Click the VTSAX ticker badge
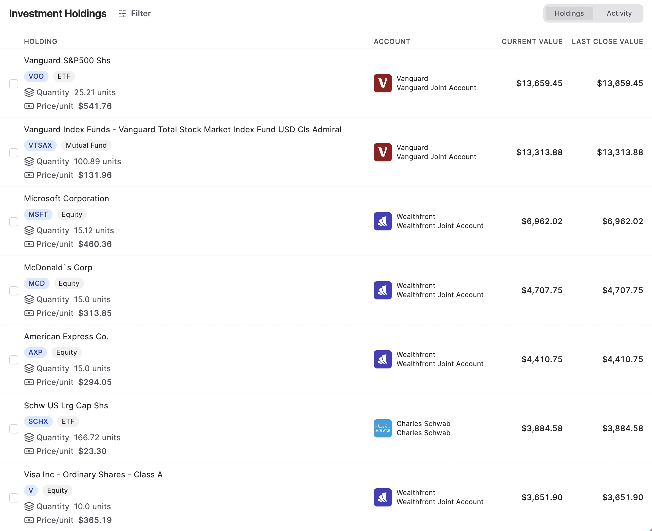Image resolution: width=652 pixels, height=531 pixels. pos(41,145)
